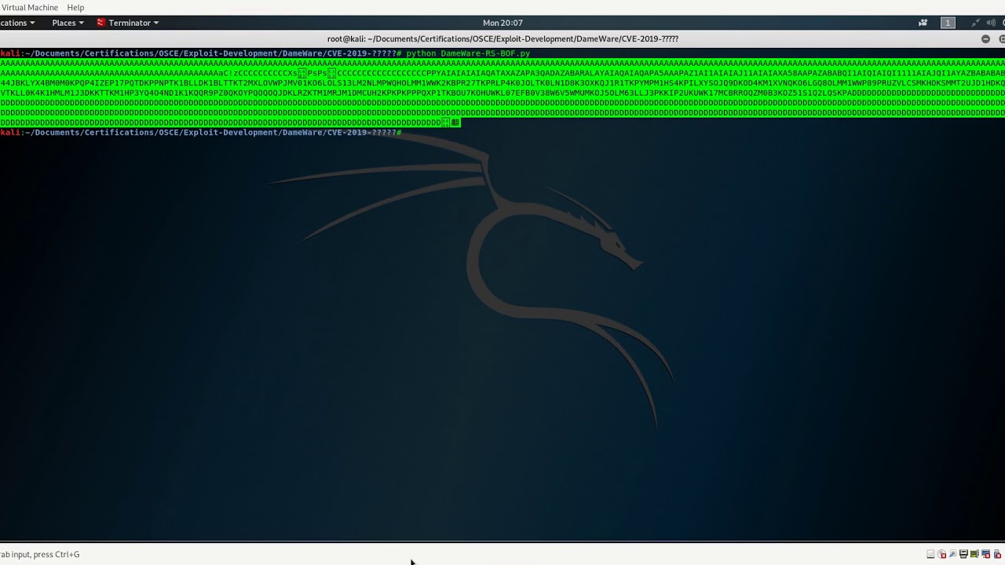Select workspace 1 in the switcher
This screenshot has height=565, width=1005.
coord(948,23)
